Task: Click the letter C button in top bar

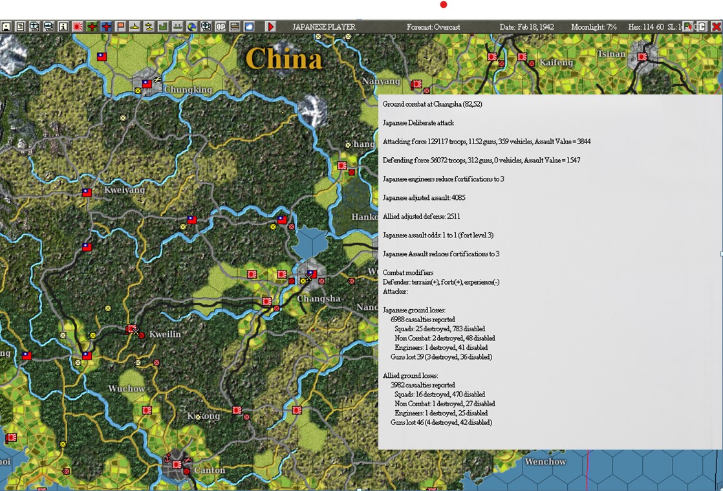Action: pos(702,27)
